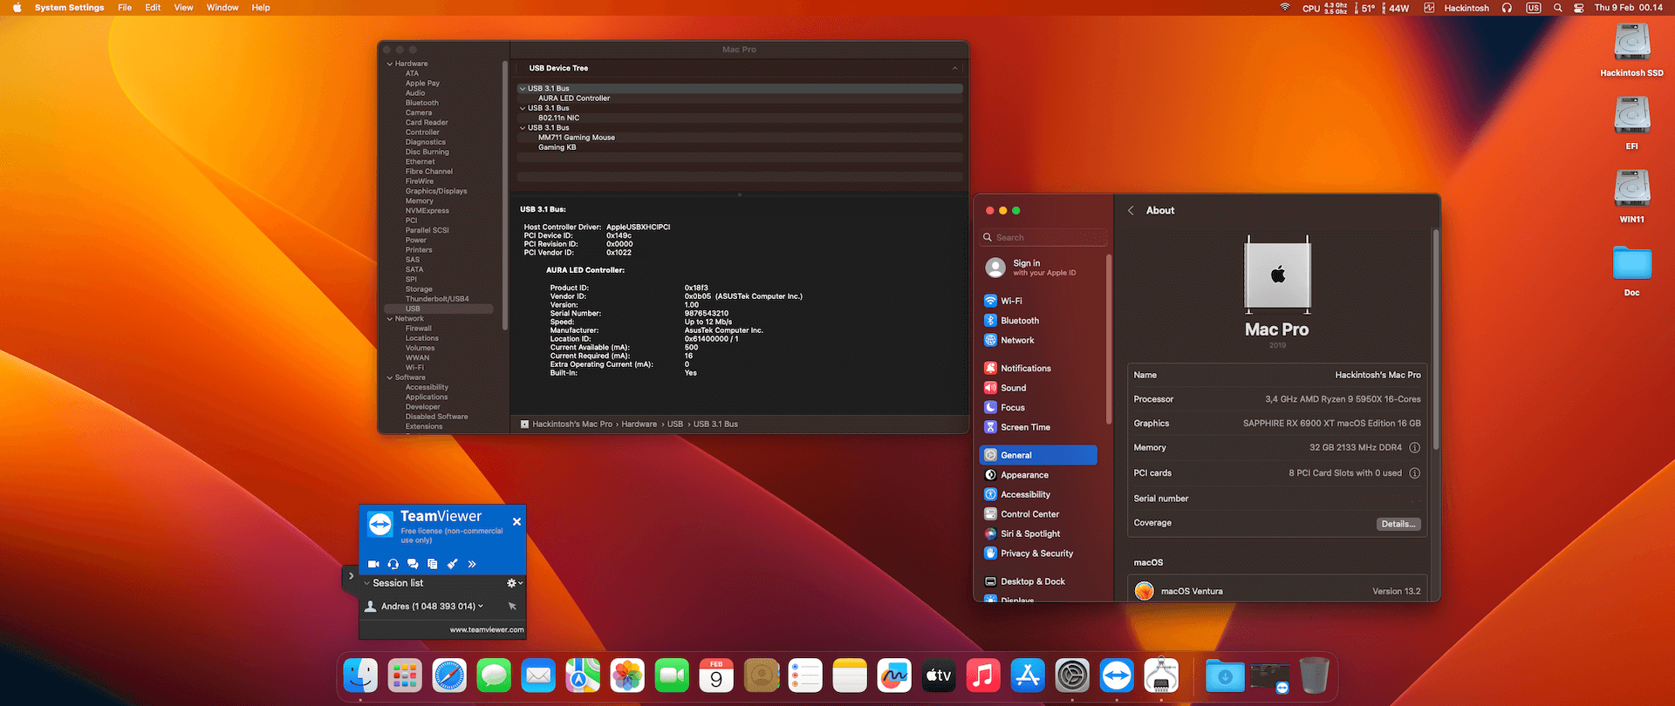This screenshot has height=706, width=1675.
Task: Open Spotlight search in the menu bar
Action: click(1557, 8)
